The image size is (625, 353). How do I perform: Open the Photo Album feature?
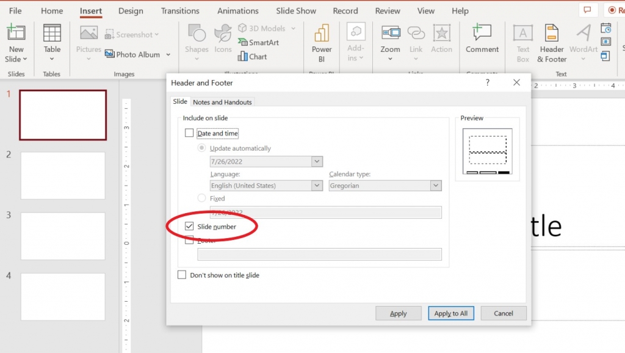coord(137,54)
